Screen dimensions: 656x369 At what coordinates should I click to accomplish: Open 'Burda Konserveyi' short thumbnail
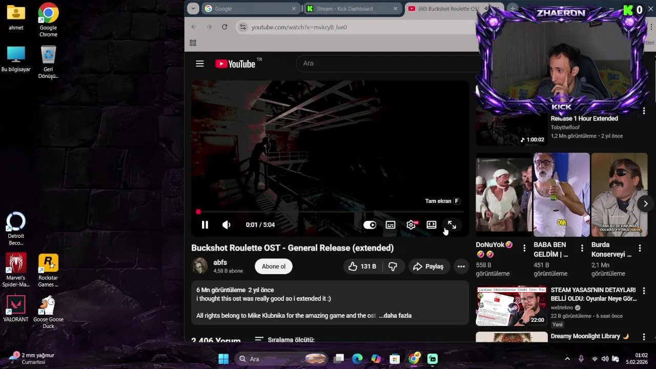(x=620, y=195)
